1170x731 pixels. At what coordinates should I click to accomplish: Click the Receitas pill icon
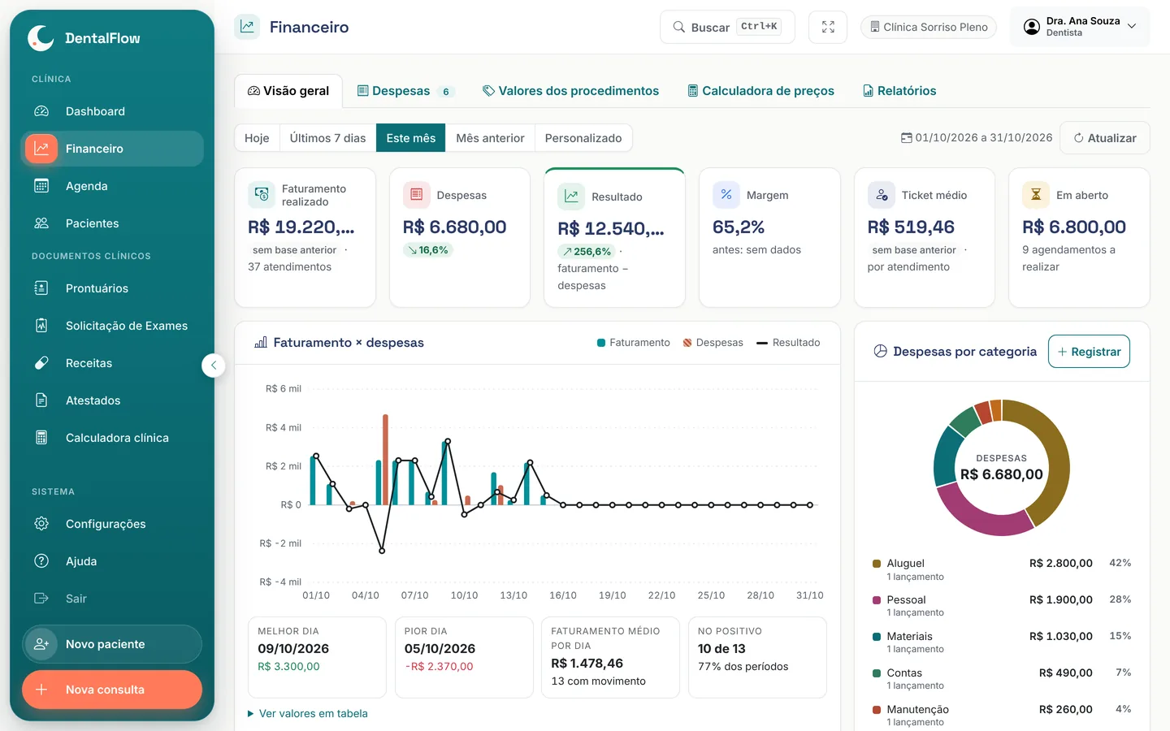coord(41,363)
